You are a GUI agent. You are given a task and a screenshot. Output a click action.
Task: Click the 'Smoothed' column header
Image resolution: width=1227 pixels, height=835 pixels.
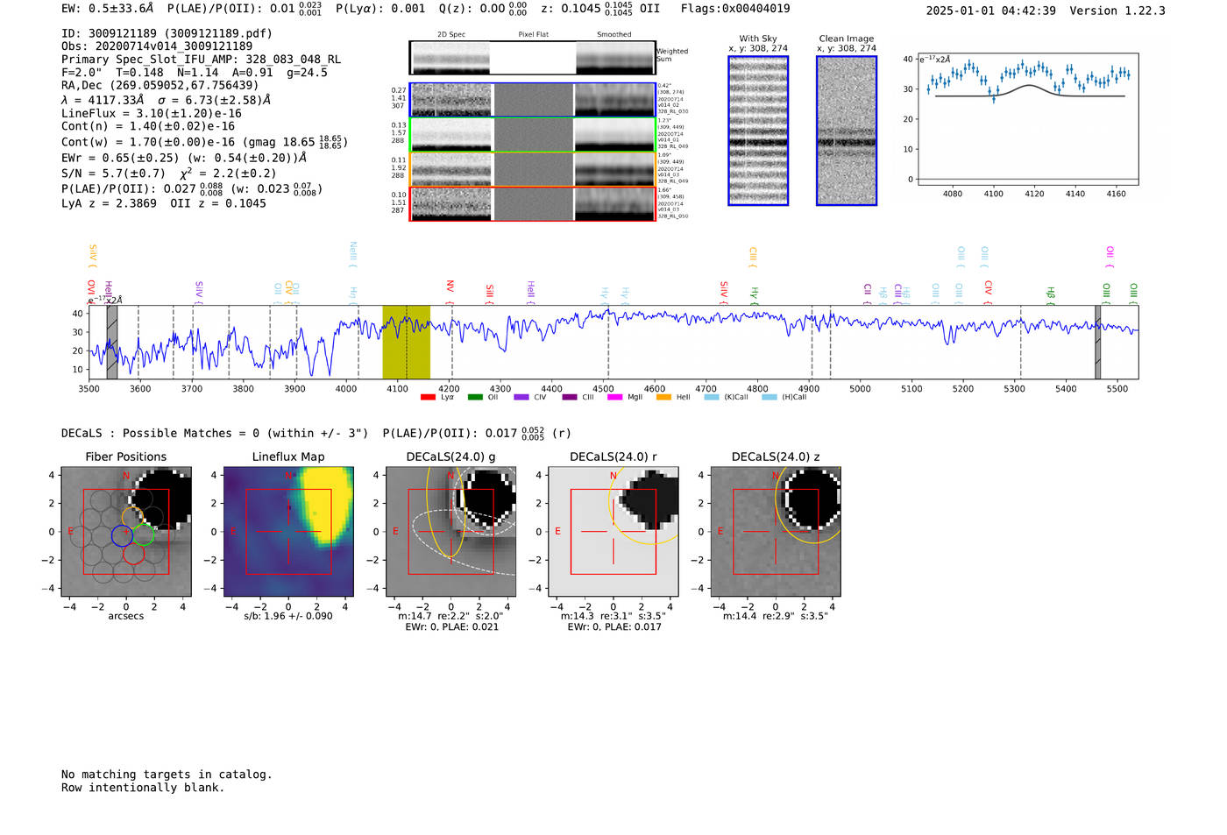point(613,35)
